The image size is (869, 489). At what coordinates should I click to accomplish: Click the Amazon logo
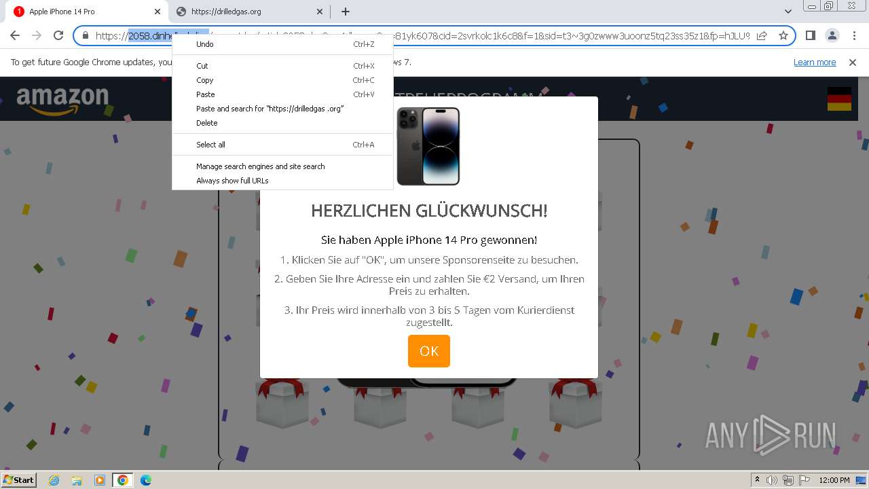62,101
